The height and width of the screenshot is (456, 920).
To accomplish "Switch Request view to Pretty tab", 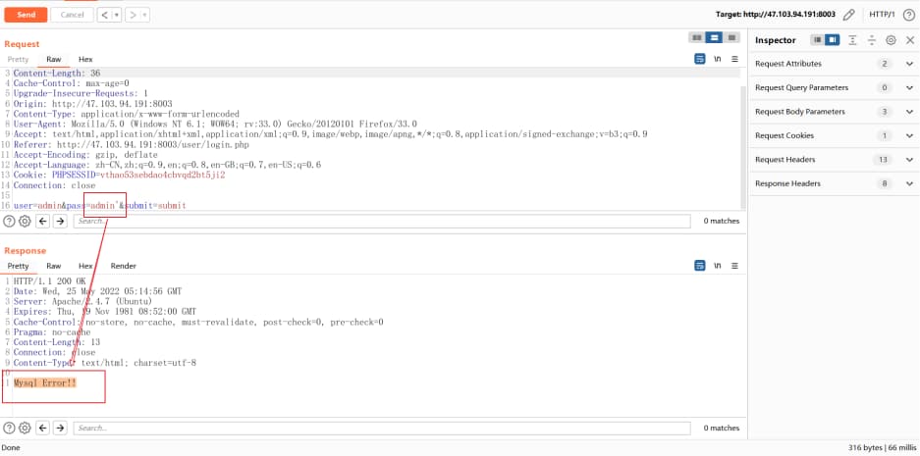I will click(19, 59).
